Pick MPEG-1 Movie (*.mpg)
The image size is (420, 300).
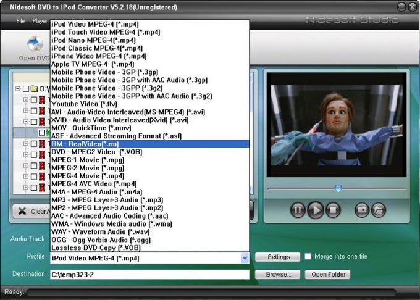point(149,160)
